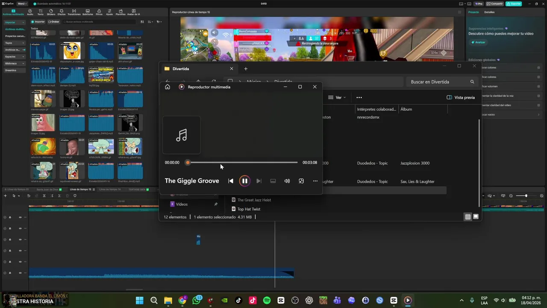Mute the bottom timeline audio track
Screen dimensions: 547x308
(x=20, y=273)
